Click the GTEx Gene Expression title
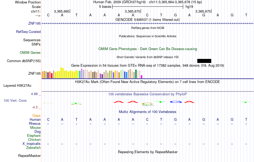Image resolution: width=254 pixels, height=162 pixels. pos(148,66)
